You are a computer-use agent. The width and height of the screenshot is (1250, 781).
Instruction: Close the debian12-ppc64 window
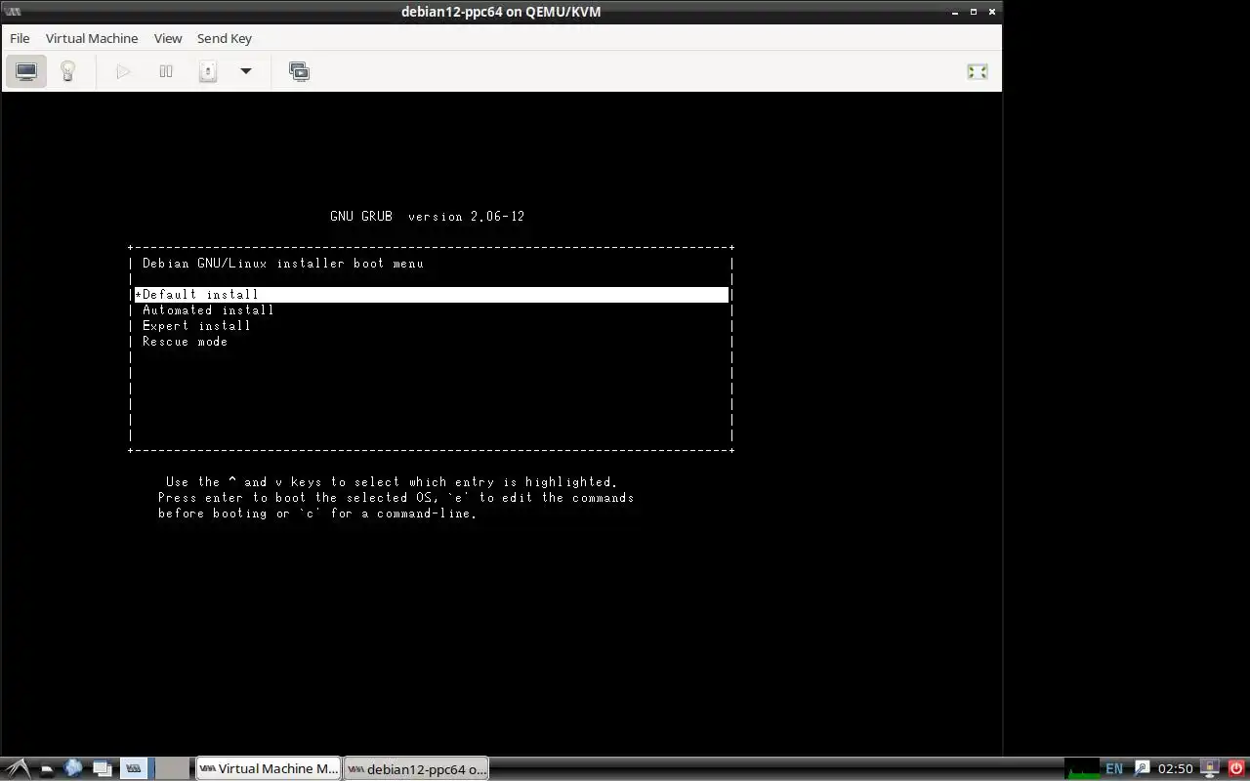pos(992,12)
